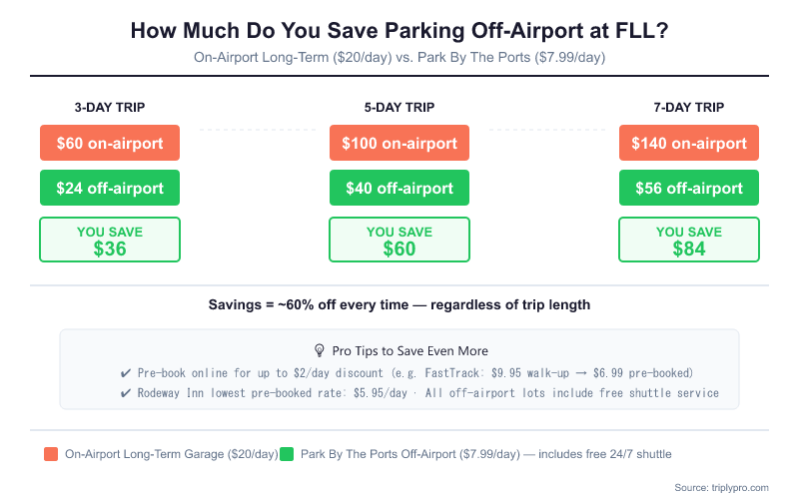Click the 3-DAY TRIP heading

tap(110, 107)
